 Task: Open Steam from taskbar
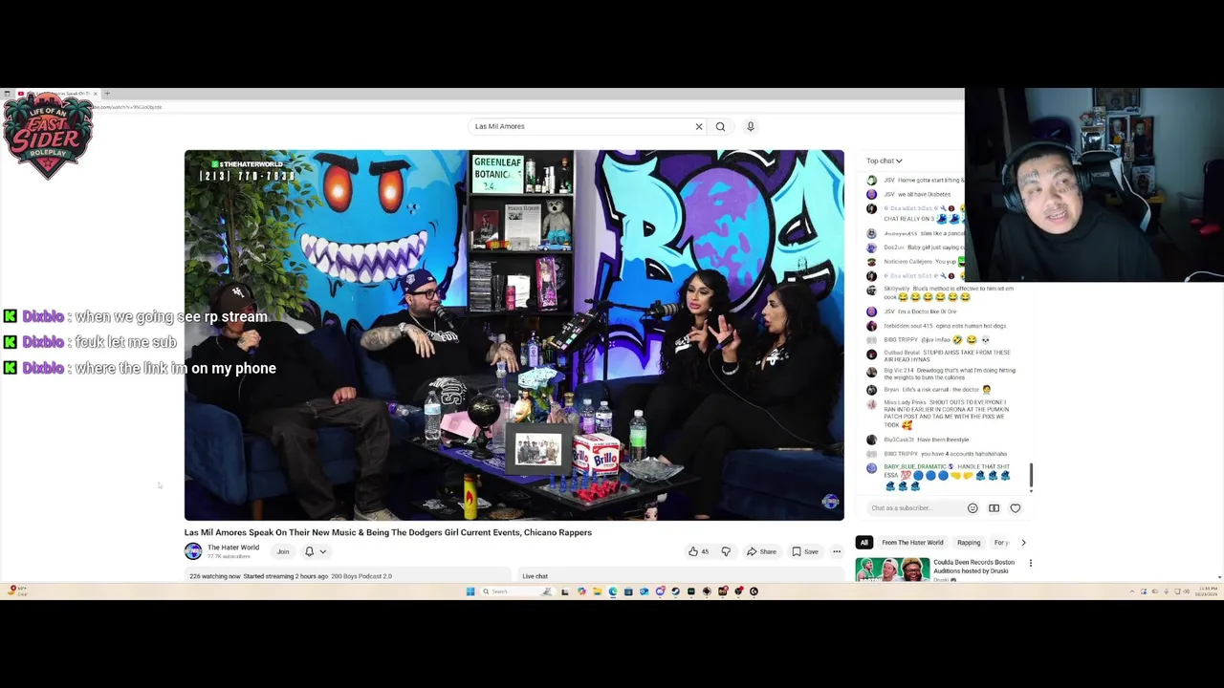click(675, 591)
